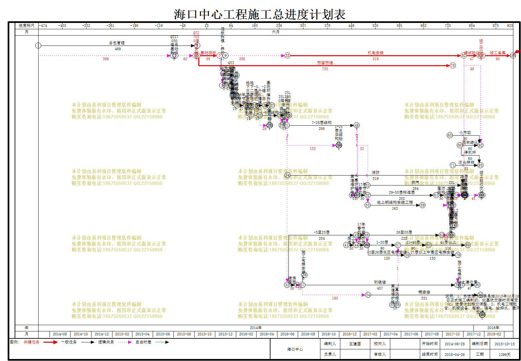521x361 pixels.
Task: Select duration 753 under 预留预埋
Action: coord(325,69)
